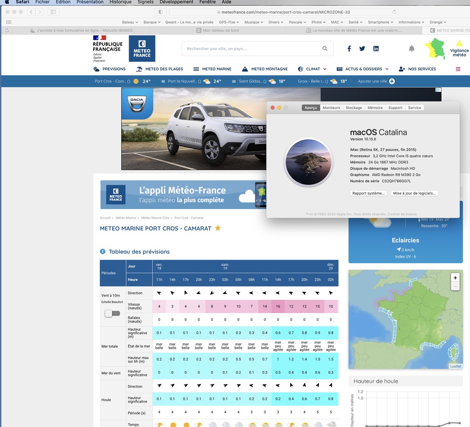Switch to the Moniteurs tab
This screenshot has height=427, width=470.
(331, 107)
